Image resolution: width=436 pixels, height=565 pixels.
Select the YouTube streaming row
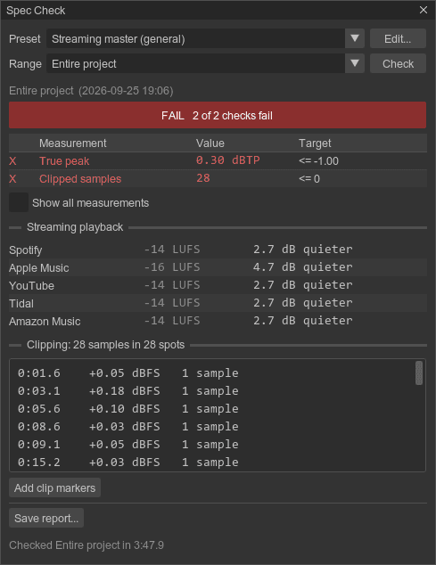pos(218,285)
